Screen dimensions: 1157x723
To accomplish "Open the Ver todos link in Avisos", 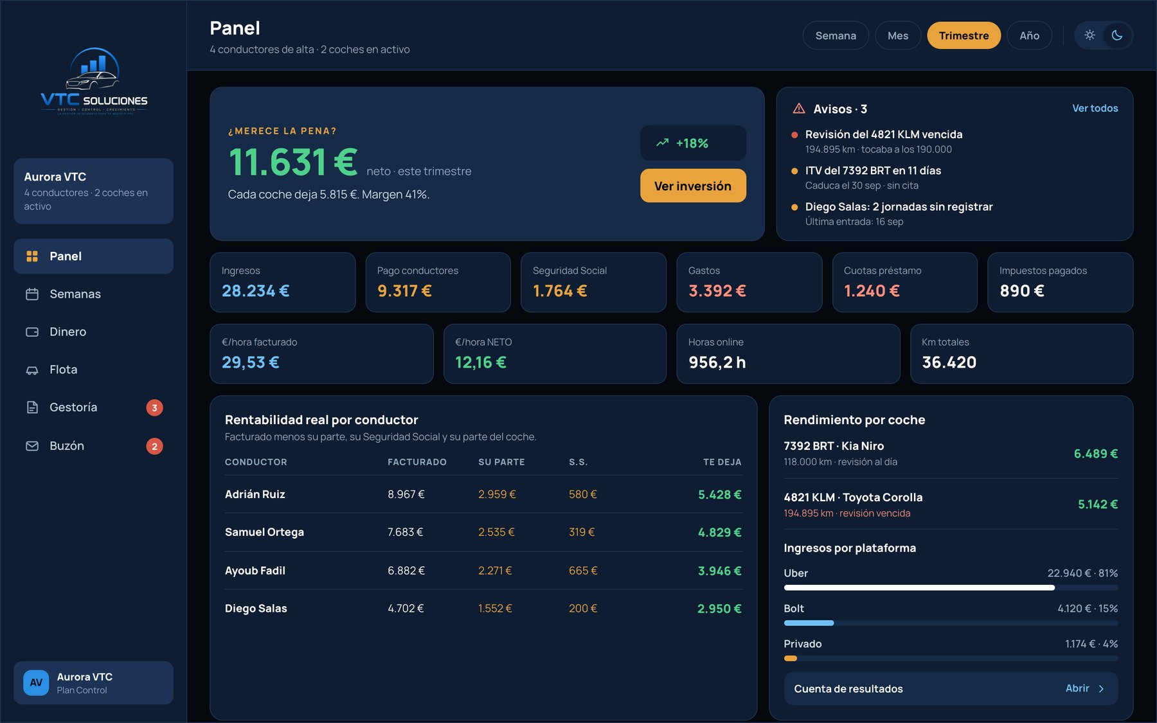I will 1095,108.
